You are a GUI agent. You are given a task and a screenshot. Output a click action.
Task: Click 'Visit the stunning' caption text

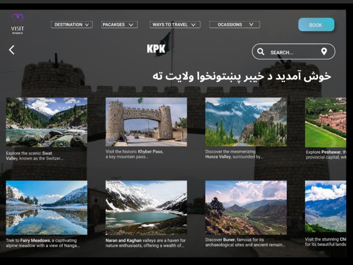point(325,242)
